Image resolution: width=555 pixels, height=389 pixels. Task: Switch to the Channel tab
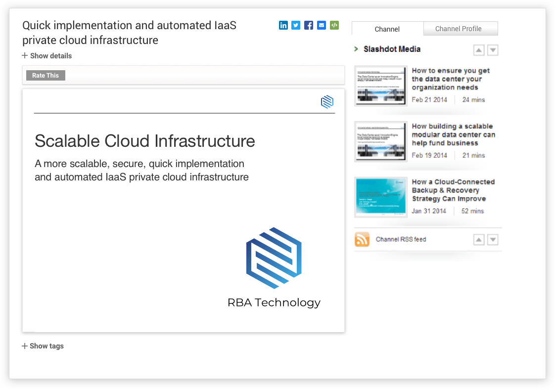387,29
